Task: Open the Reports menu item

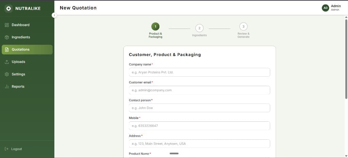Action: tap(27, 86)
